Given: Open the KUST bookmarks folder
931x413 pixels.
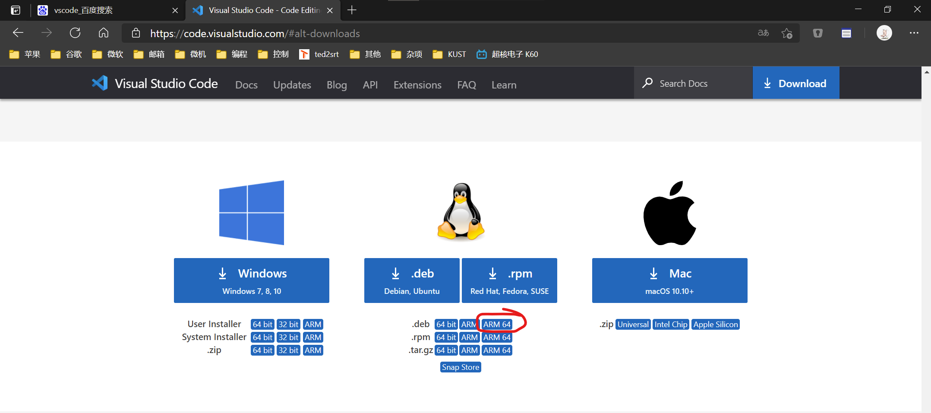Looking at the screenshot, I should (x=449, y=54).
